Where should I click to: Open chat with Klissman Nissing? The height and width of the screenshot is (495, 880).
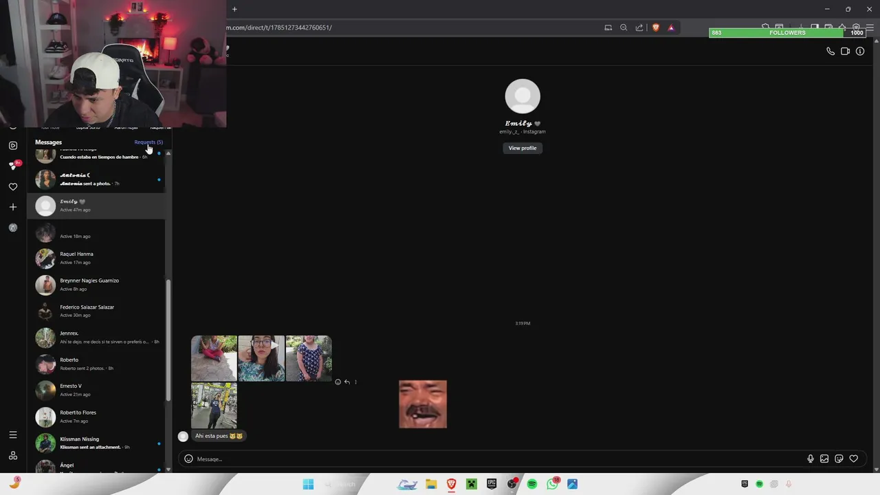96,443
